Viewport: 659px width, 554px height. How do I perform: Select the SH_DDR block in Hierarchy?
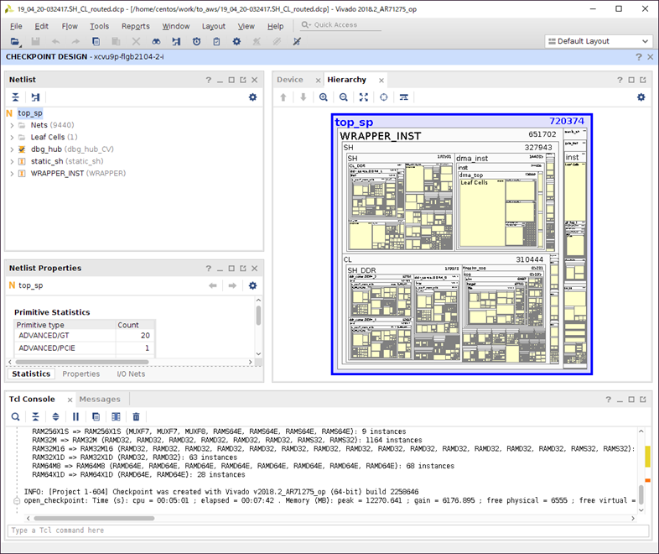coord(361,270)
